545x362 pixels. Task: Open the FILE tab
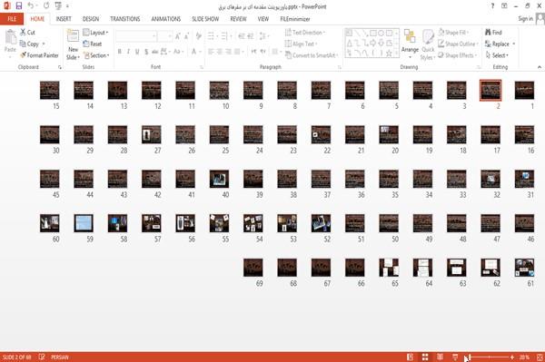(x=12, y=19)
